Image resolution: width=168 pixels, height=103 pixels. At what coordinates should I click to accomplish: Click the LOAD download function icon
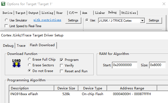[x=16, y=63]
